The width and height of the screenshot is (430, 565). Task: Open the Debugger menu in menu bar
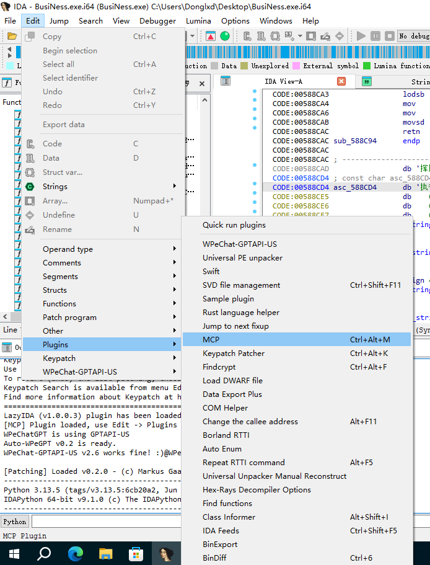coord(157,20)
